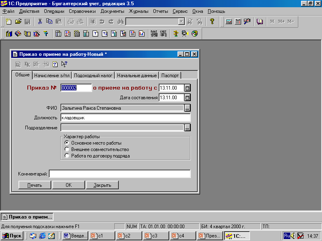Open the description magnifier icon near calendar
This screenshot has width=322, height=241.
coord(247,22)
